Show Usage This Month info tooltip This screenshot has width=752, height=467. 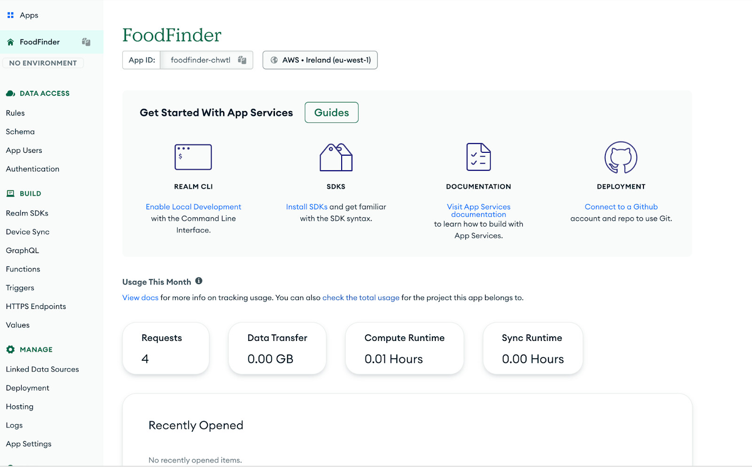click(x=199, y=281)
